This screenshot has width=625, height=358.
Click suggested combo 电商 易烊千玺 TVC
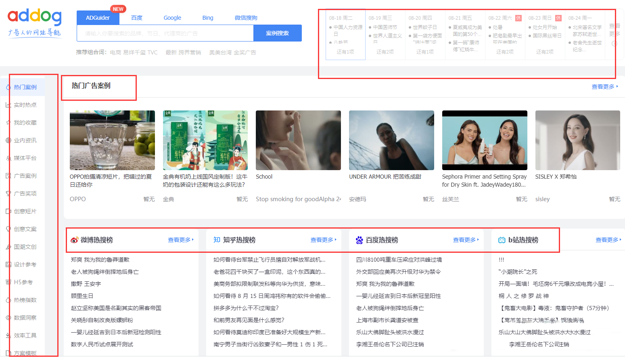(134, 52)
